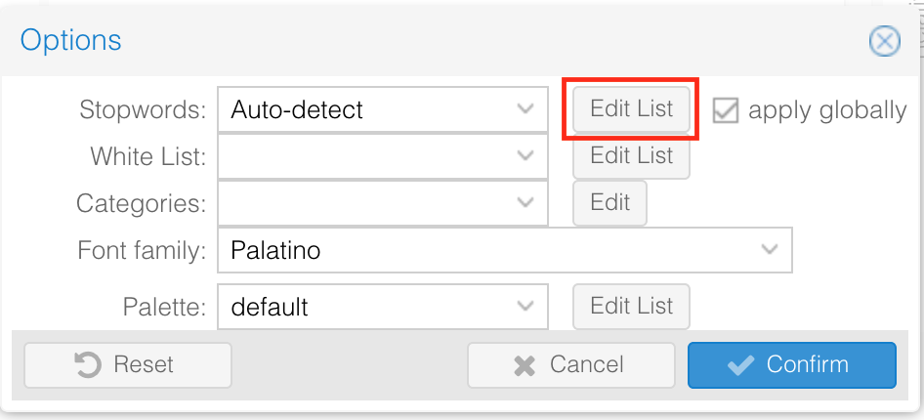Click the Reset undo arrow icon
924x420 pixels.
(88, 365)
